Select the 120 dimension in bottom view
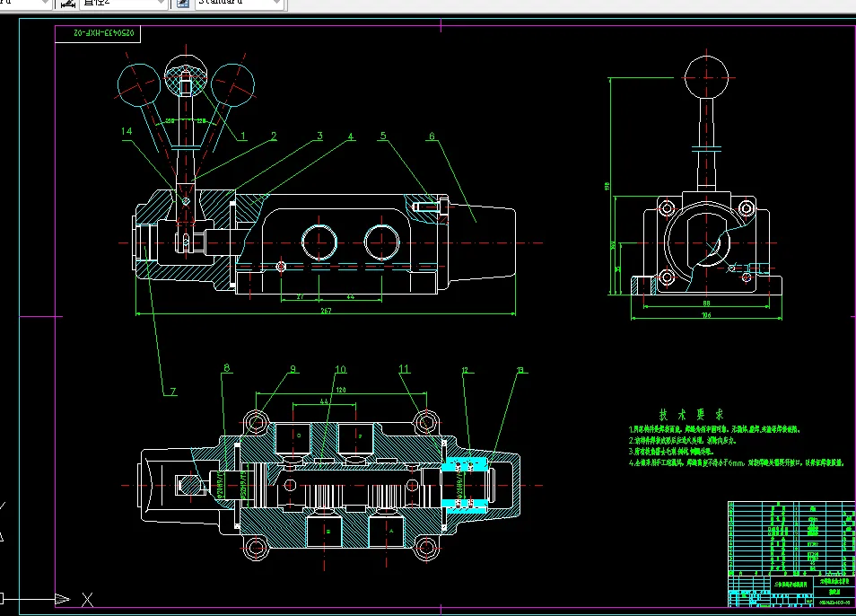Image resolution: width=856 pixels, height=616 pixels. (x=341, y=390)
